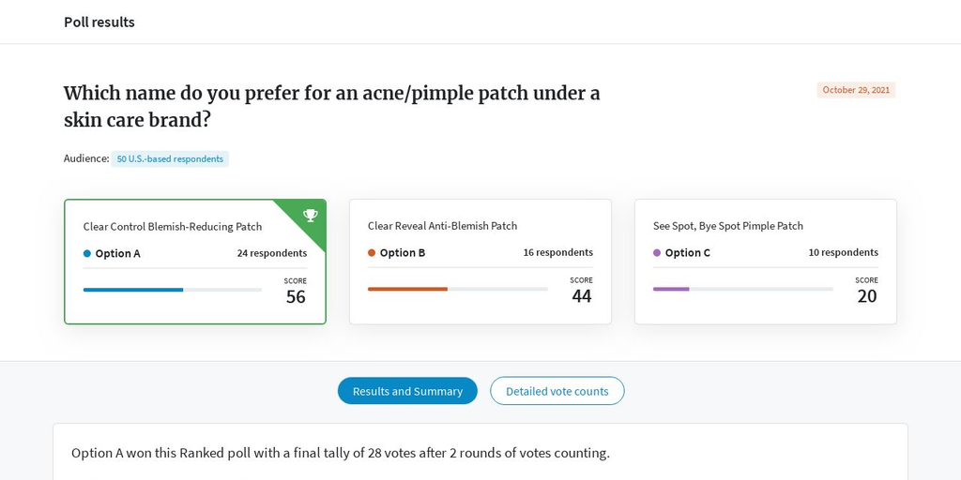This screenshot has height=480, width=961.
Task: Click Option A blue score progress bar
Action: (173, 290)
